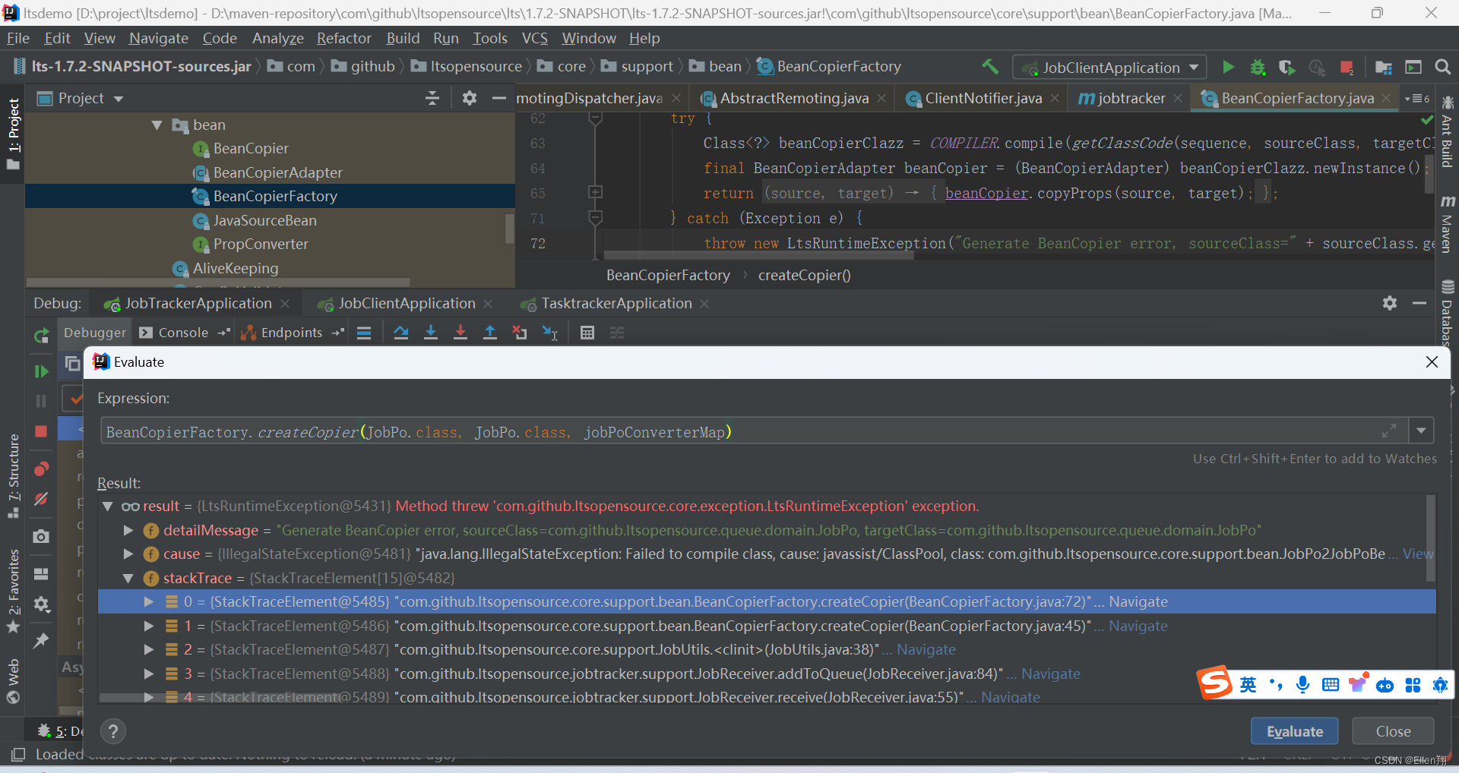The width and height of the screenshot is (1459, 773).
Task: Click Step Over debugger icon
Action: (x=401, y=333)
